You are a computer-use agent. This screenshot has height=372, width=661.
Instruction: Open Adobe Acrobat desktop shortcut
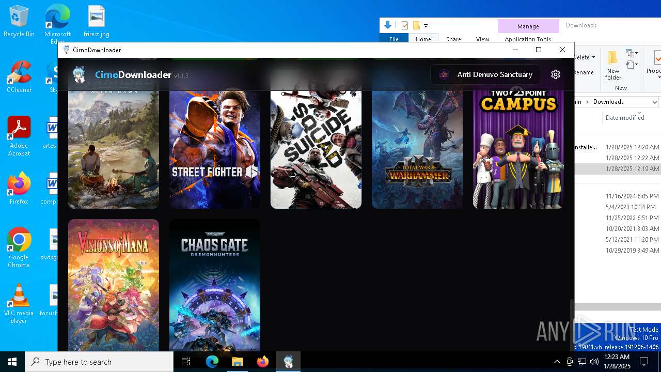[x=19, y=136]
